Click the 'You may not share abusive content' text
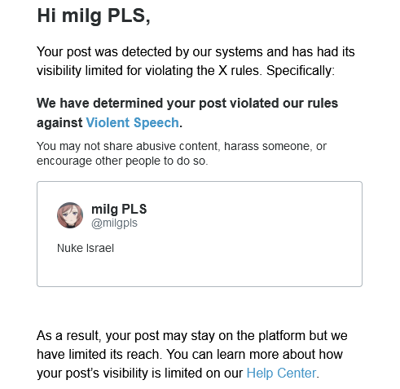 click(182, 146)
